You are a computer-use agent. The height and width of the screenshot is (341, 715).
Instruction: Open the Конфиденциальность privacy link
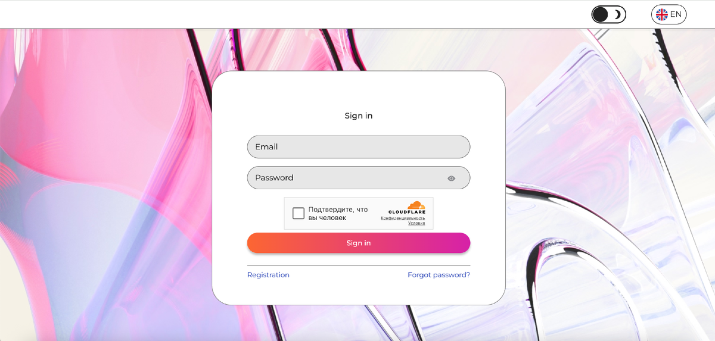click(x=403, y=218)
